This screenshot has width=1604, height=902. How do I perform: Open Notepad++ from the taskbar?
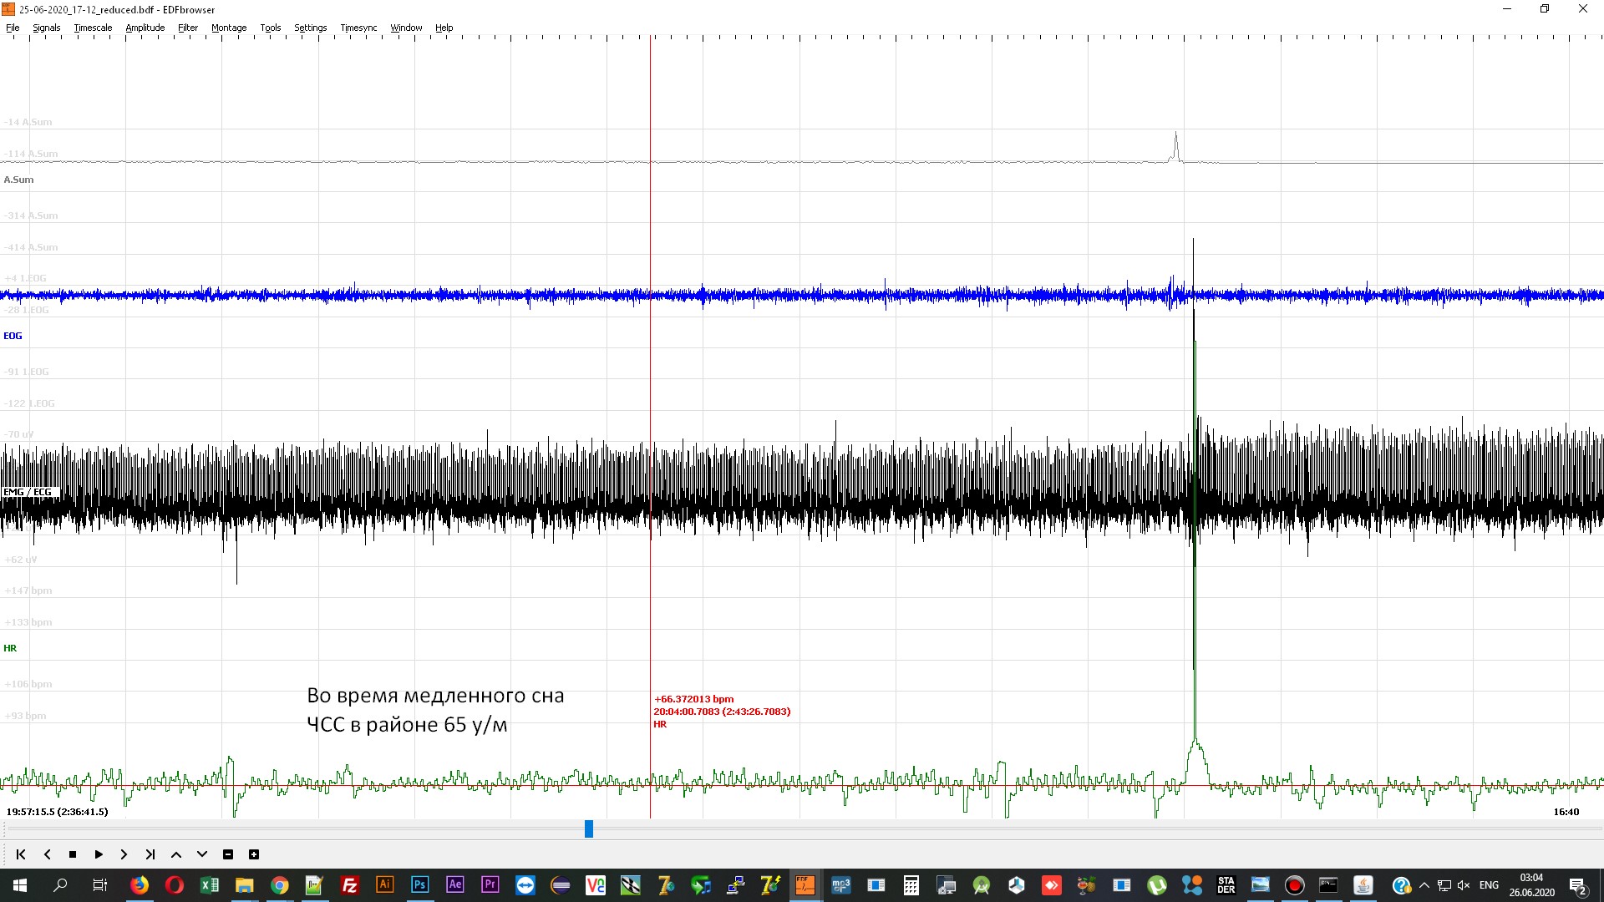tap(315, 885)
